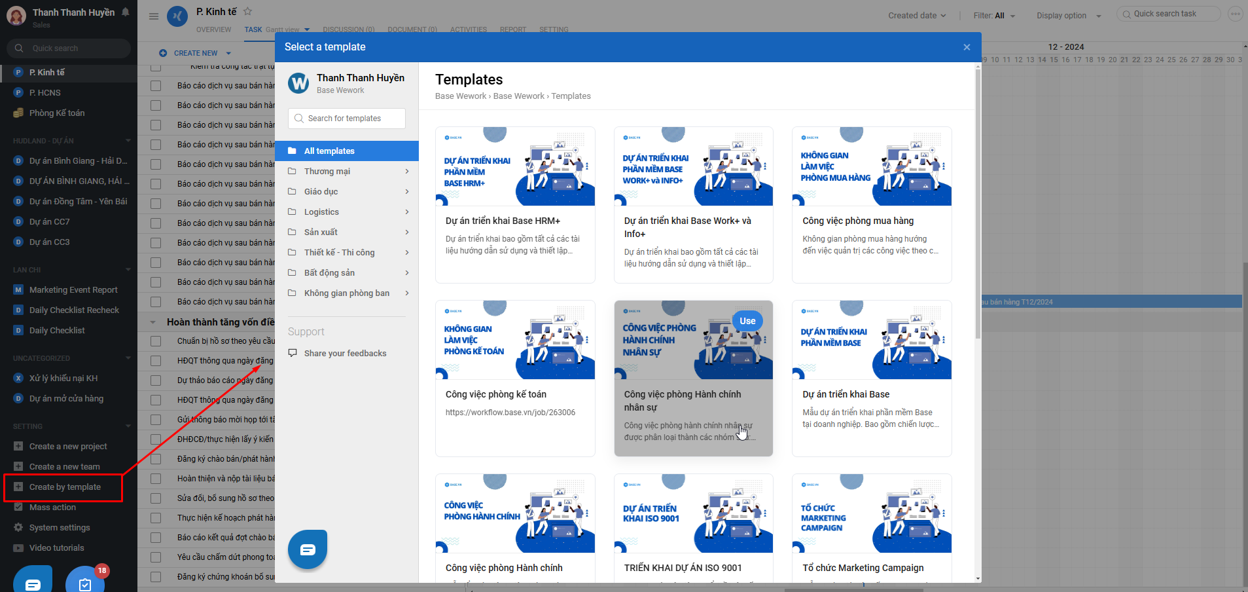Viewport: 1248px width, 592px height.
Task: Click the Create a new project plus icon
Action: point(18,446)
